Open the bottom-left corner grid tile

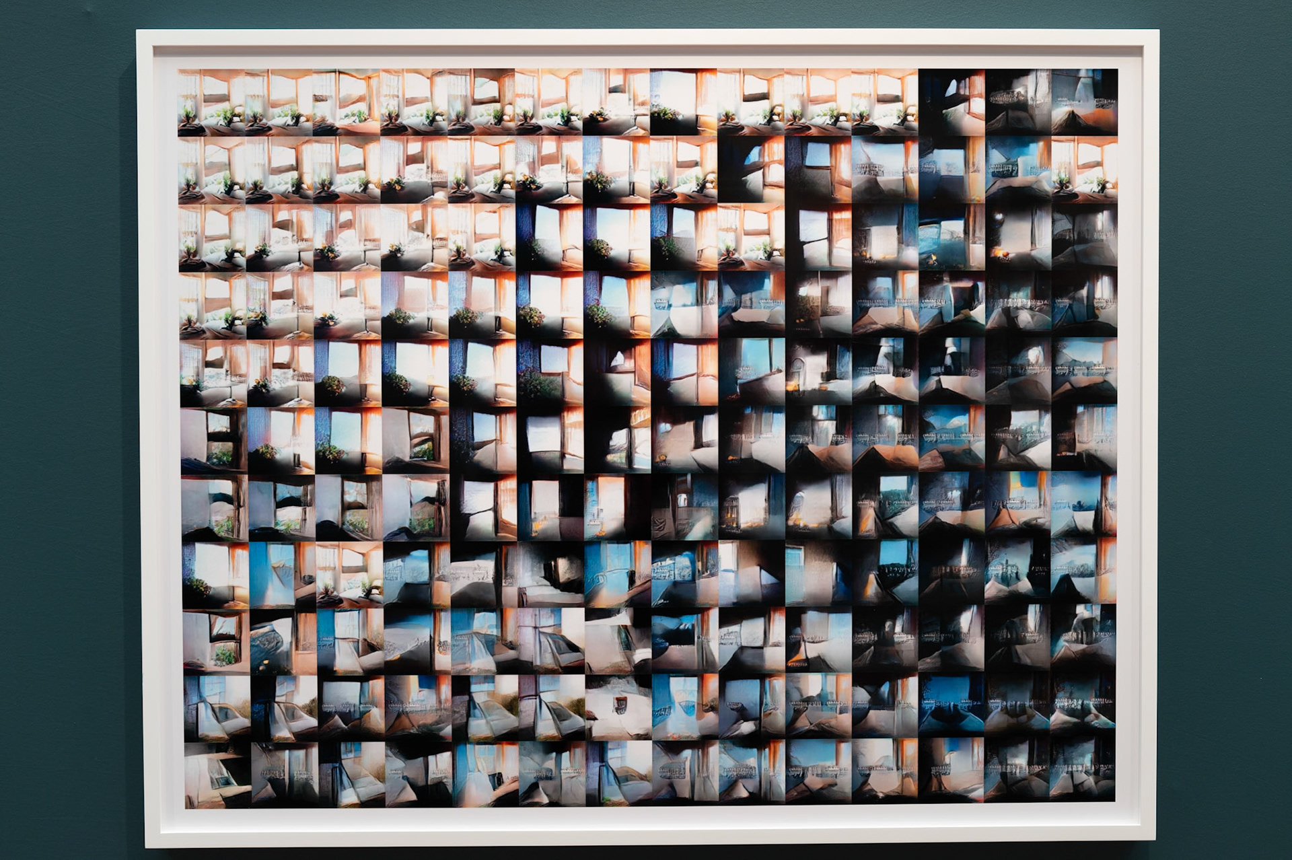coord(217,774)
